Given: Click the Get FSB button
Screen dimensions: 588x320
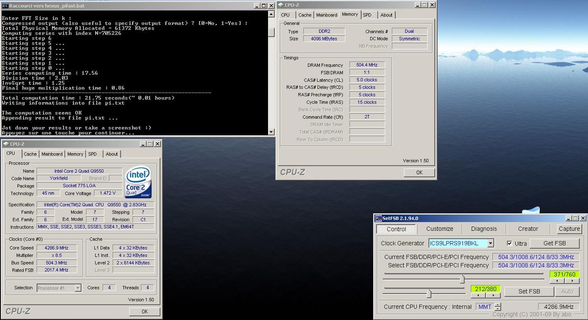Looking at the screenshot, I should coord(554,243).
